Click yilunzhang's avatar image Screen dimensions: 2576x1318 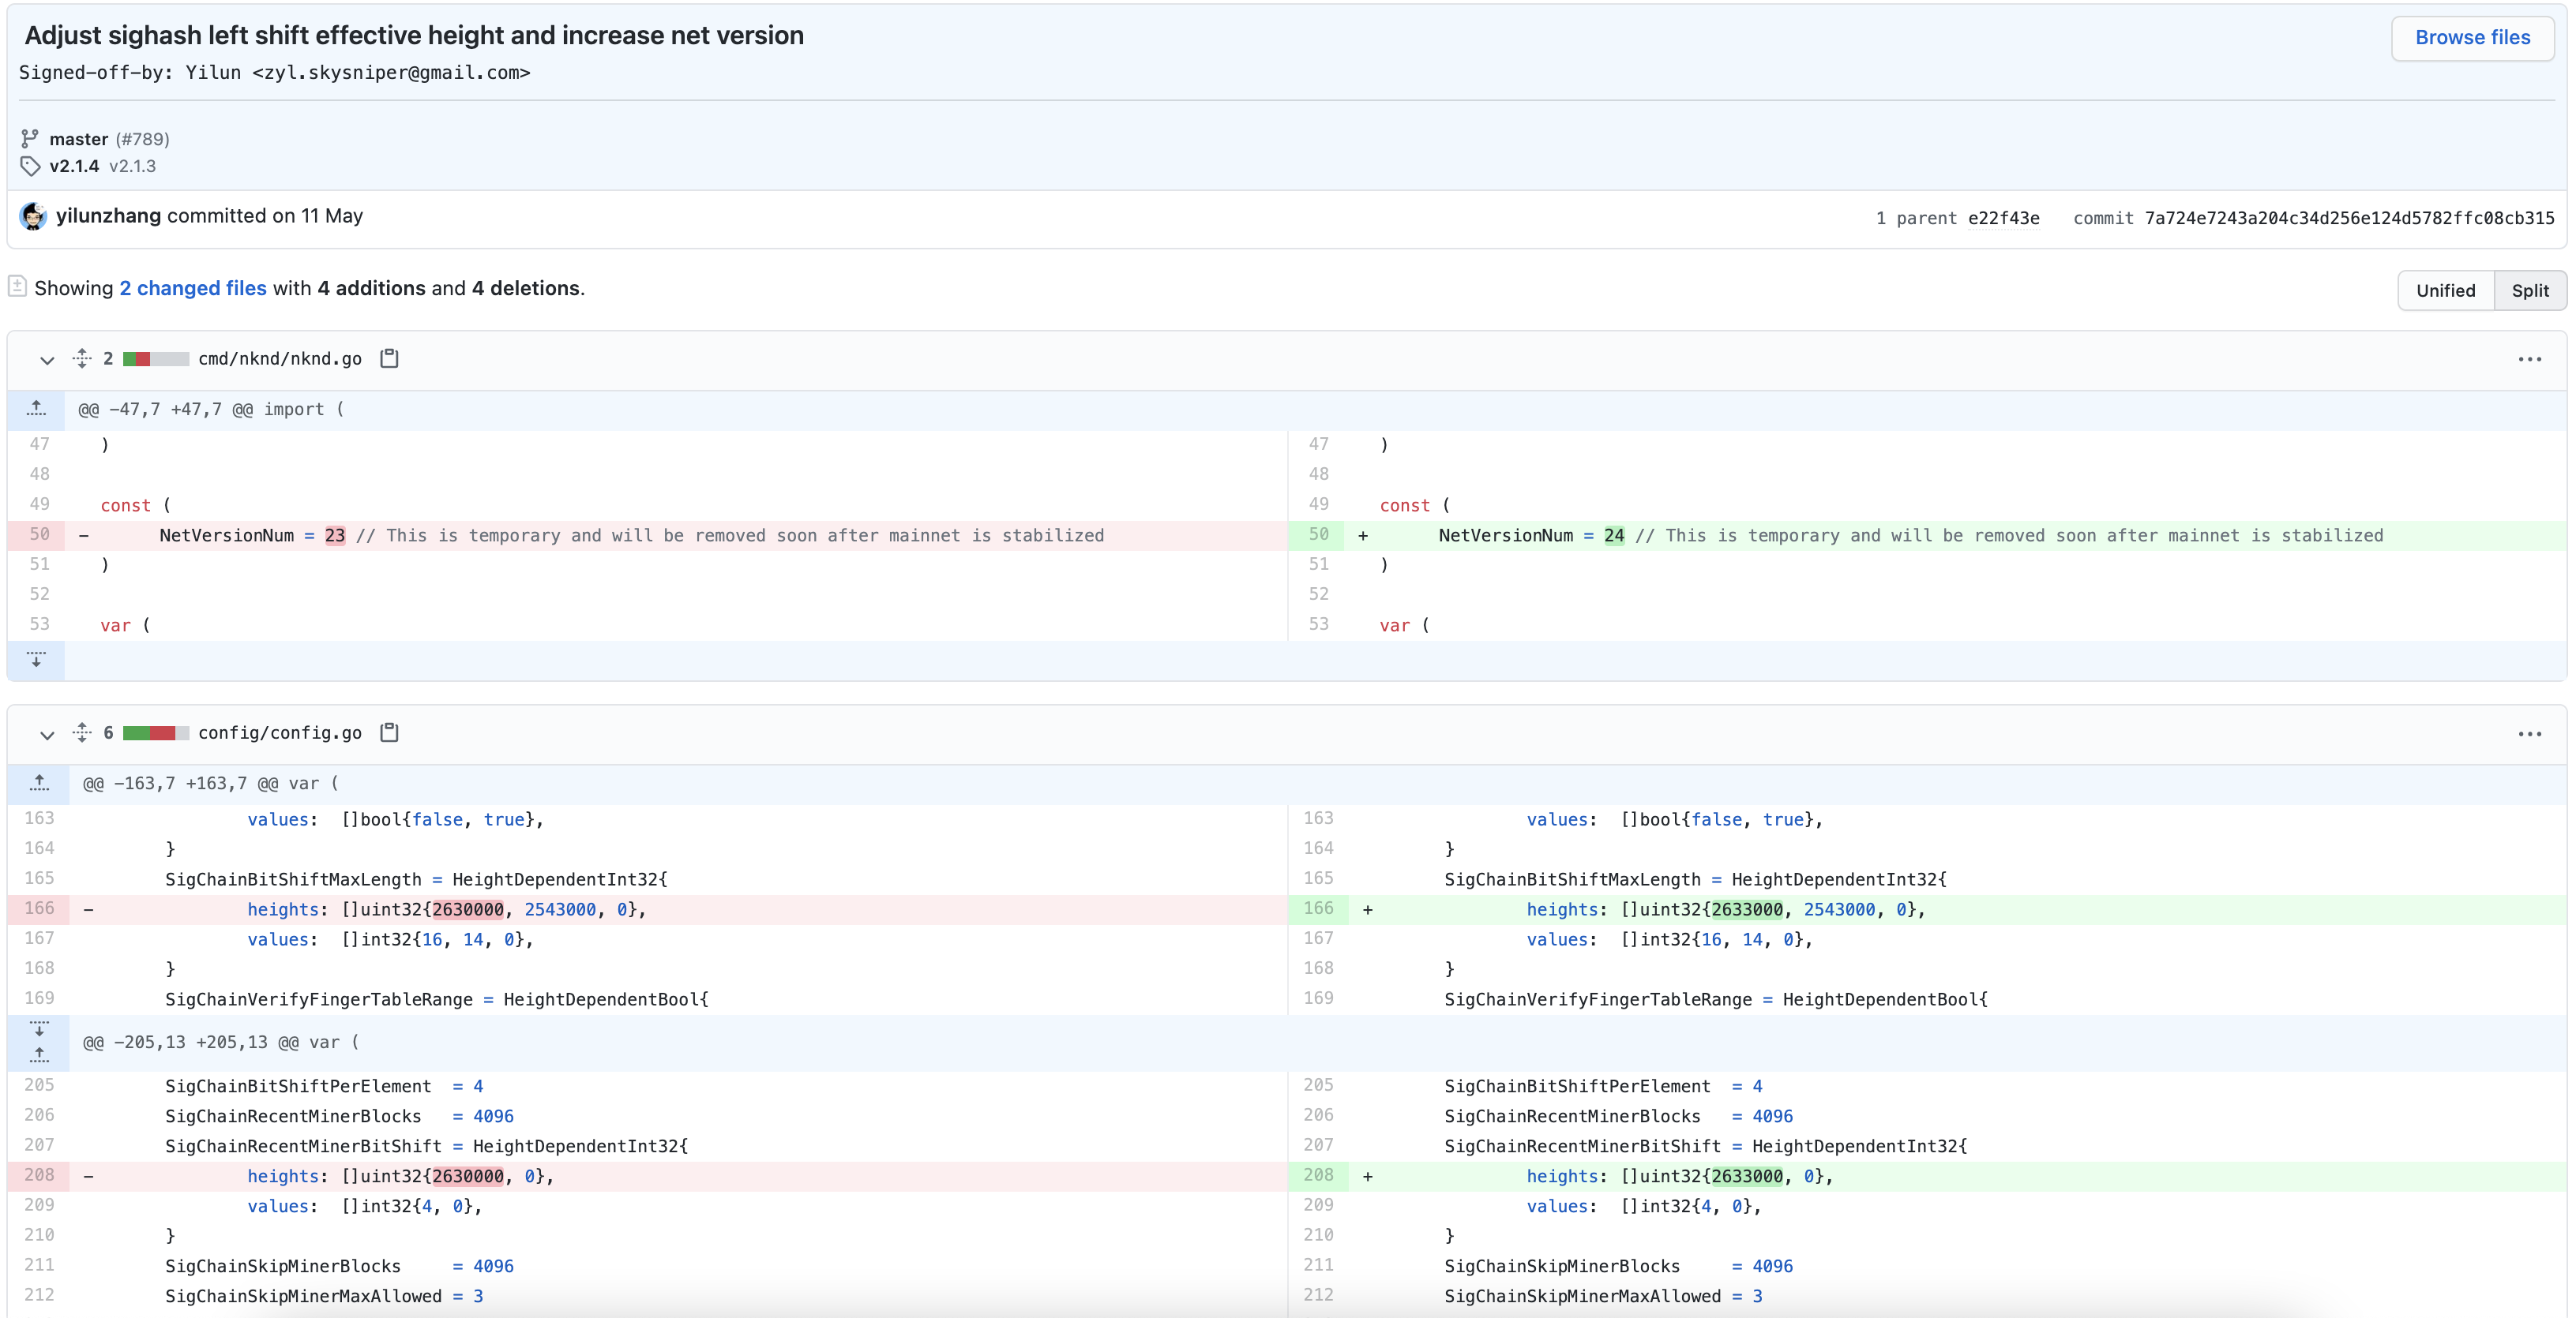[x=33, y=217]
